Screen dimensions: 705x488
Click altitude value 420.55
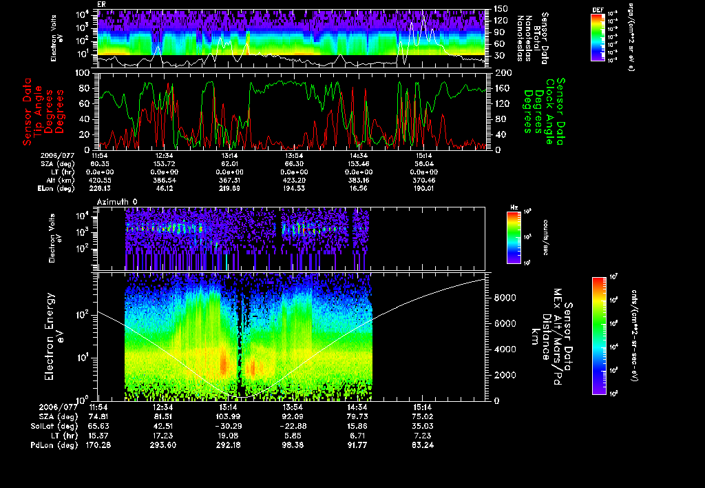[x=99, y=180]
